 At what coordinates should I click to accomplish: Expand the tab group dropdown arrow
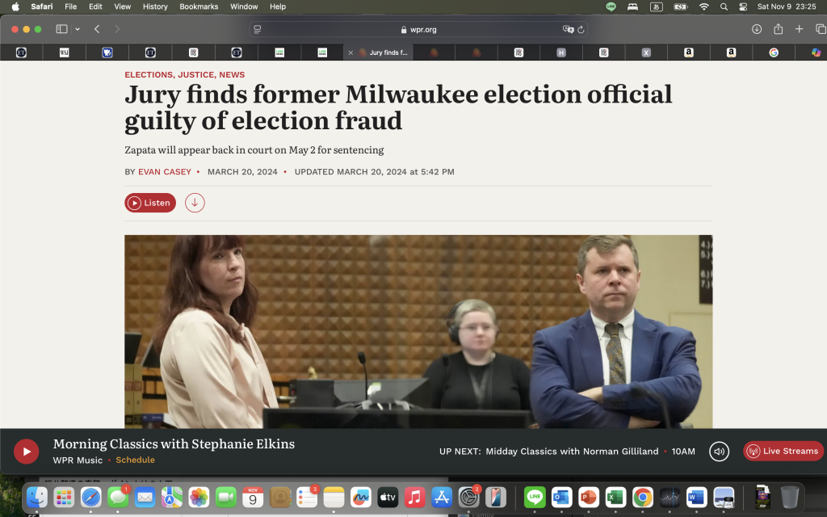pos(78,29)
